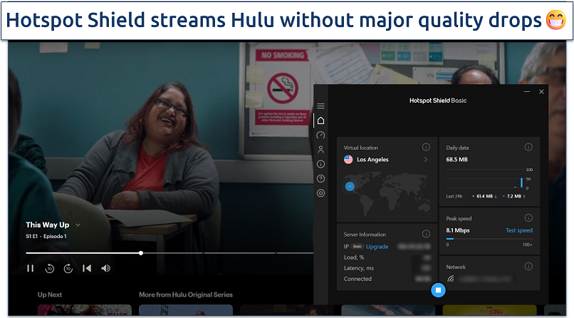Click the Los Angeles marker on map
Screen dimensions: 574x318
pyautogui.click(x=350, y=187)
